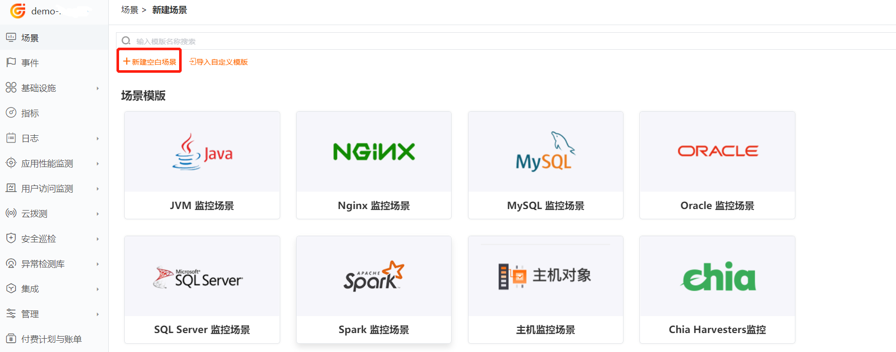Expand the 安全巡检 submenu arrow
Screen dimensions: 896x352
click(98, 239)
